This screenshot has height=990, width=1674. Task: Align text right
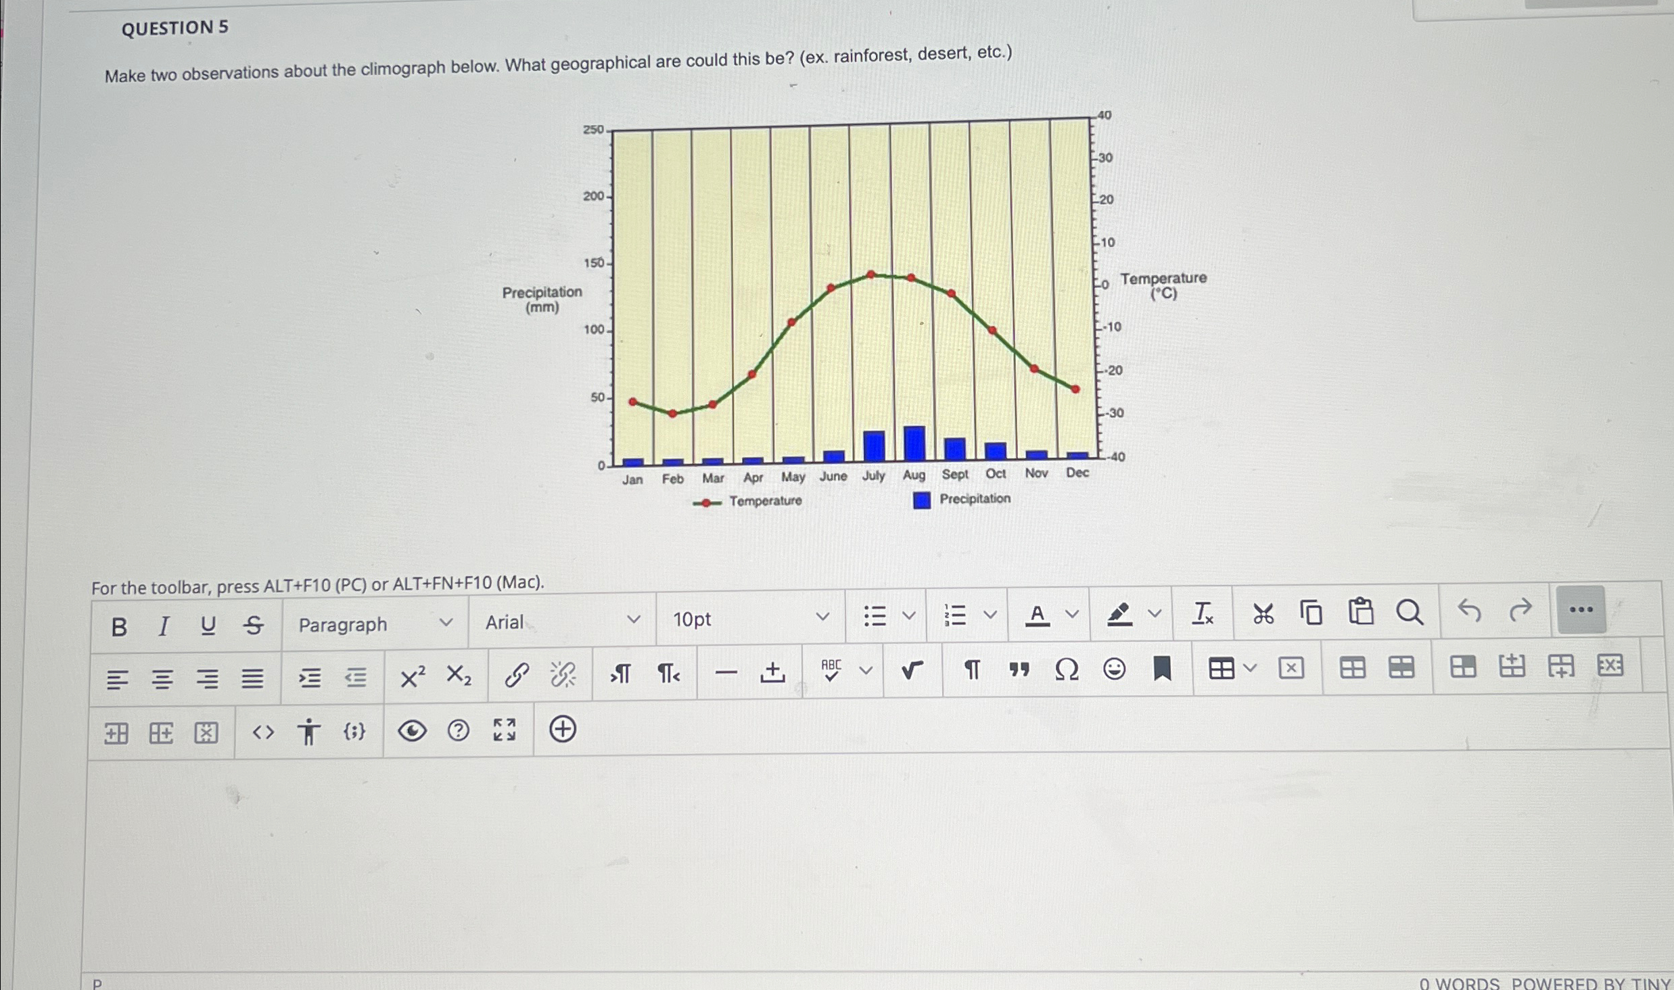coord(207,678)
